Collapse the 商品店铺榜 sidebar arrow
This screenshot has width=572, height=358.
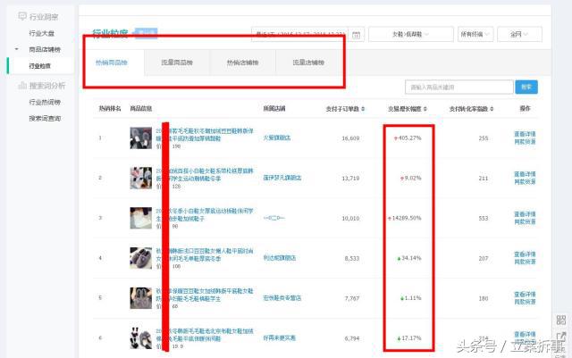point(16,49)
